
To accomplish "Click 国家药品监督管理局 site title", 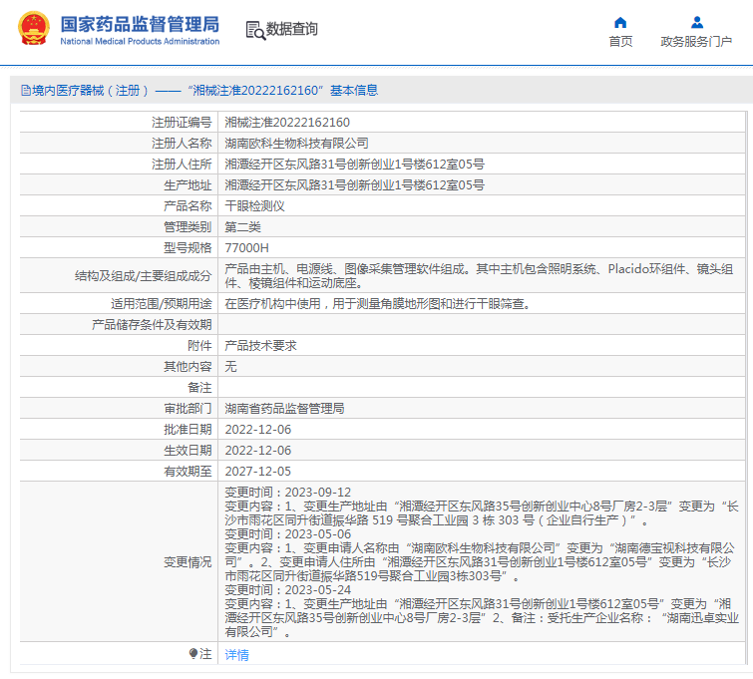I will 140,24.
